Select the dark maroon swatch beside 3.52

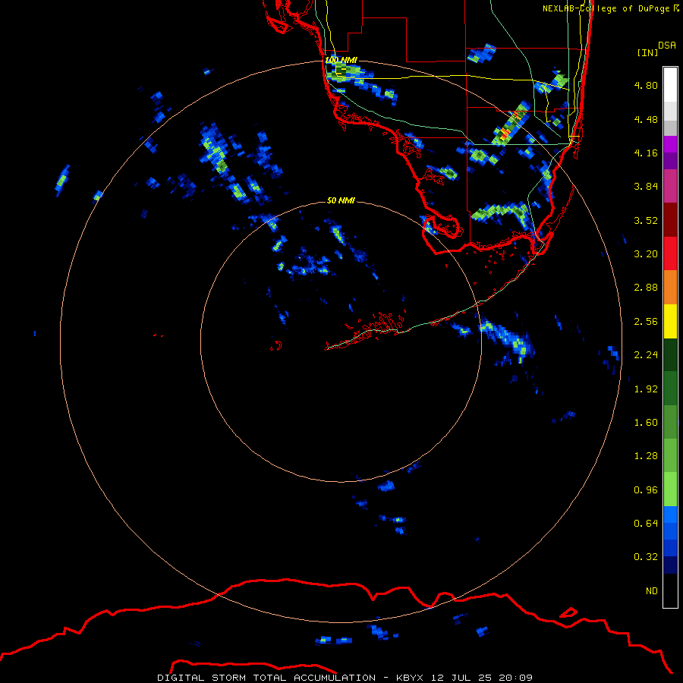[670, 220]
